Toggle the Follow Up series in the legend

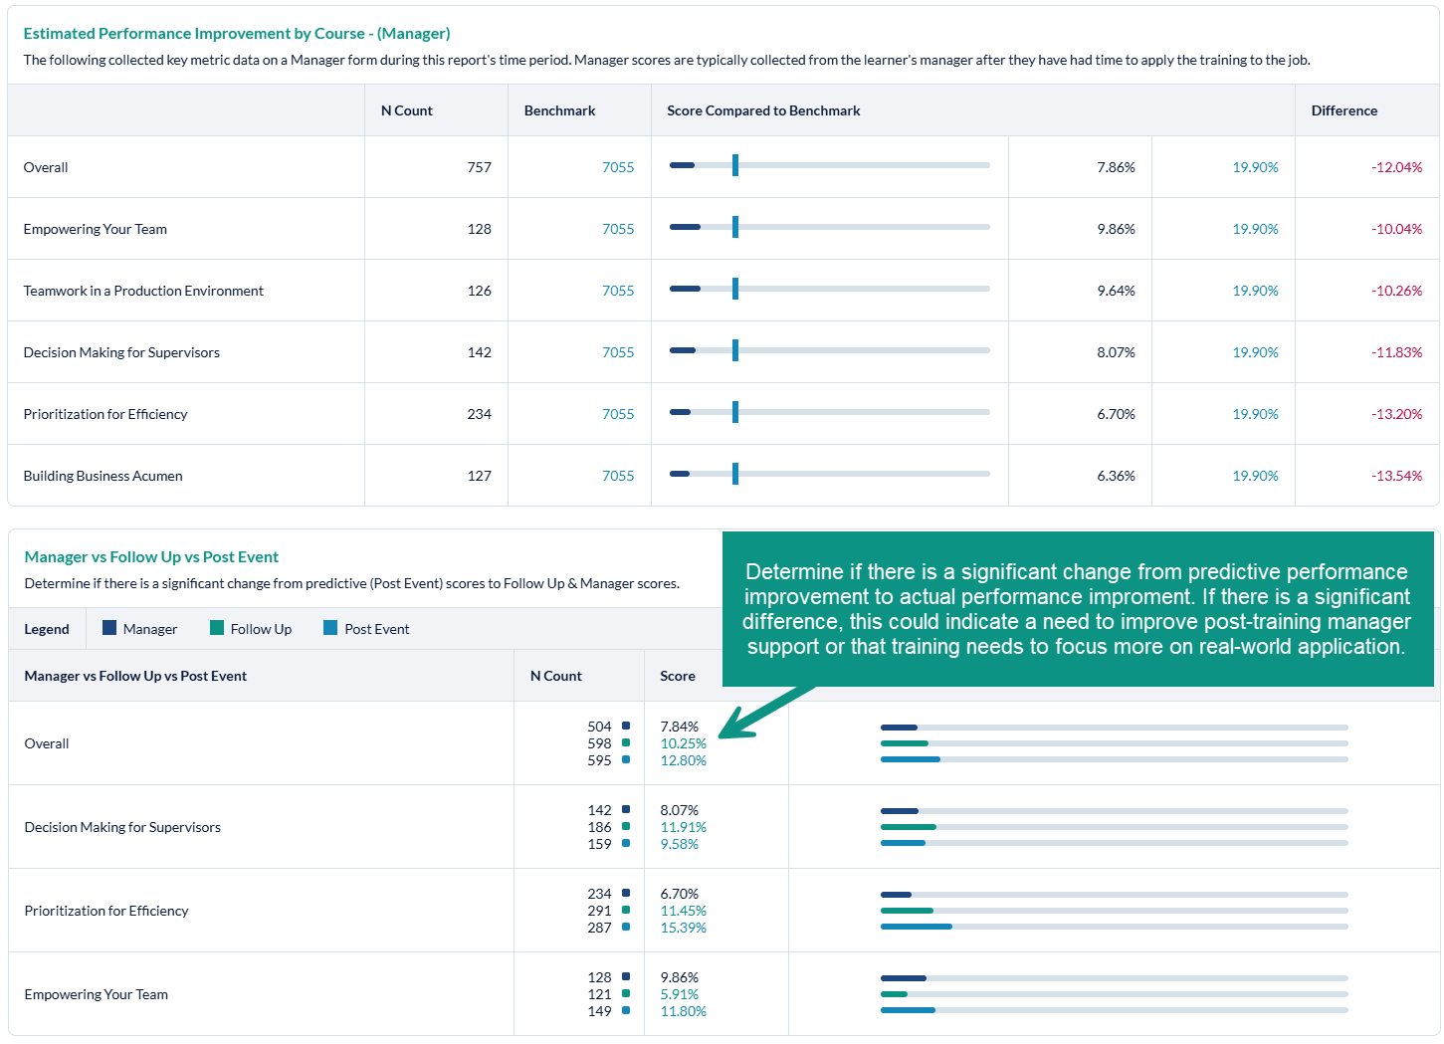[x=260, y=628]
